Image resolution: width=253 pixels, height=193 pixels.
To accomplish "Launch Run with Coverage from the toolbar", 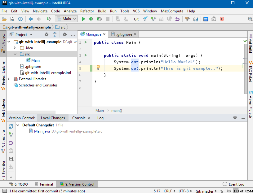I will tap(99, 19).
